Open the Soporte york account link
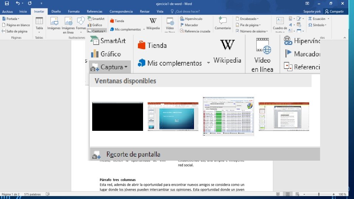 pyautogui.click(x=312, y=11)
